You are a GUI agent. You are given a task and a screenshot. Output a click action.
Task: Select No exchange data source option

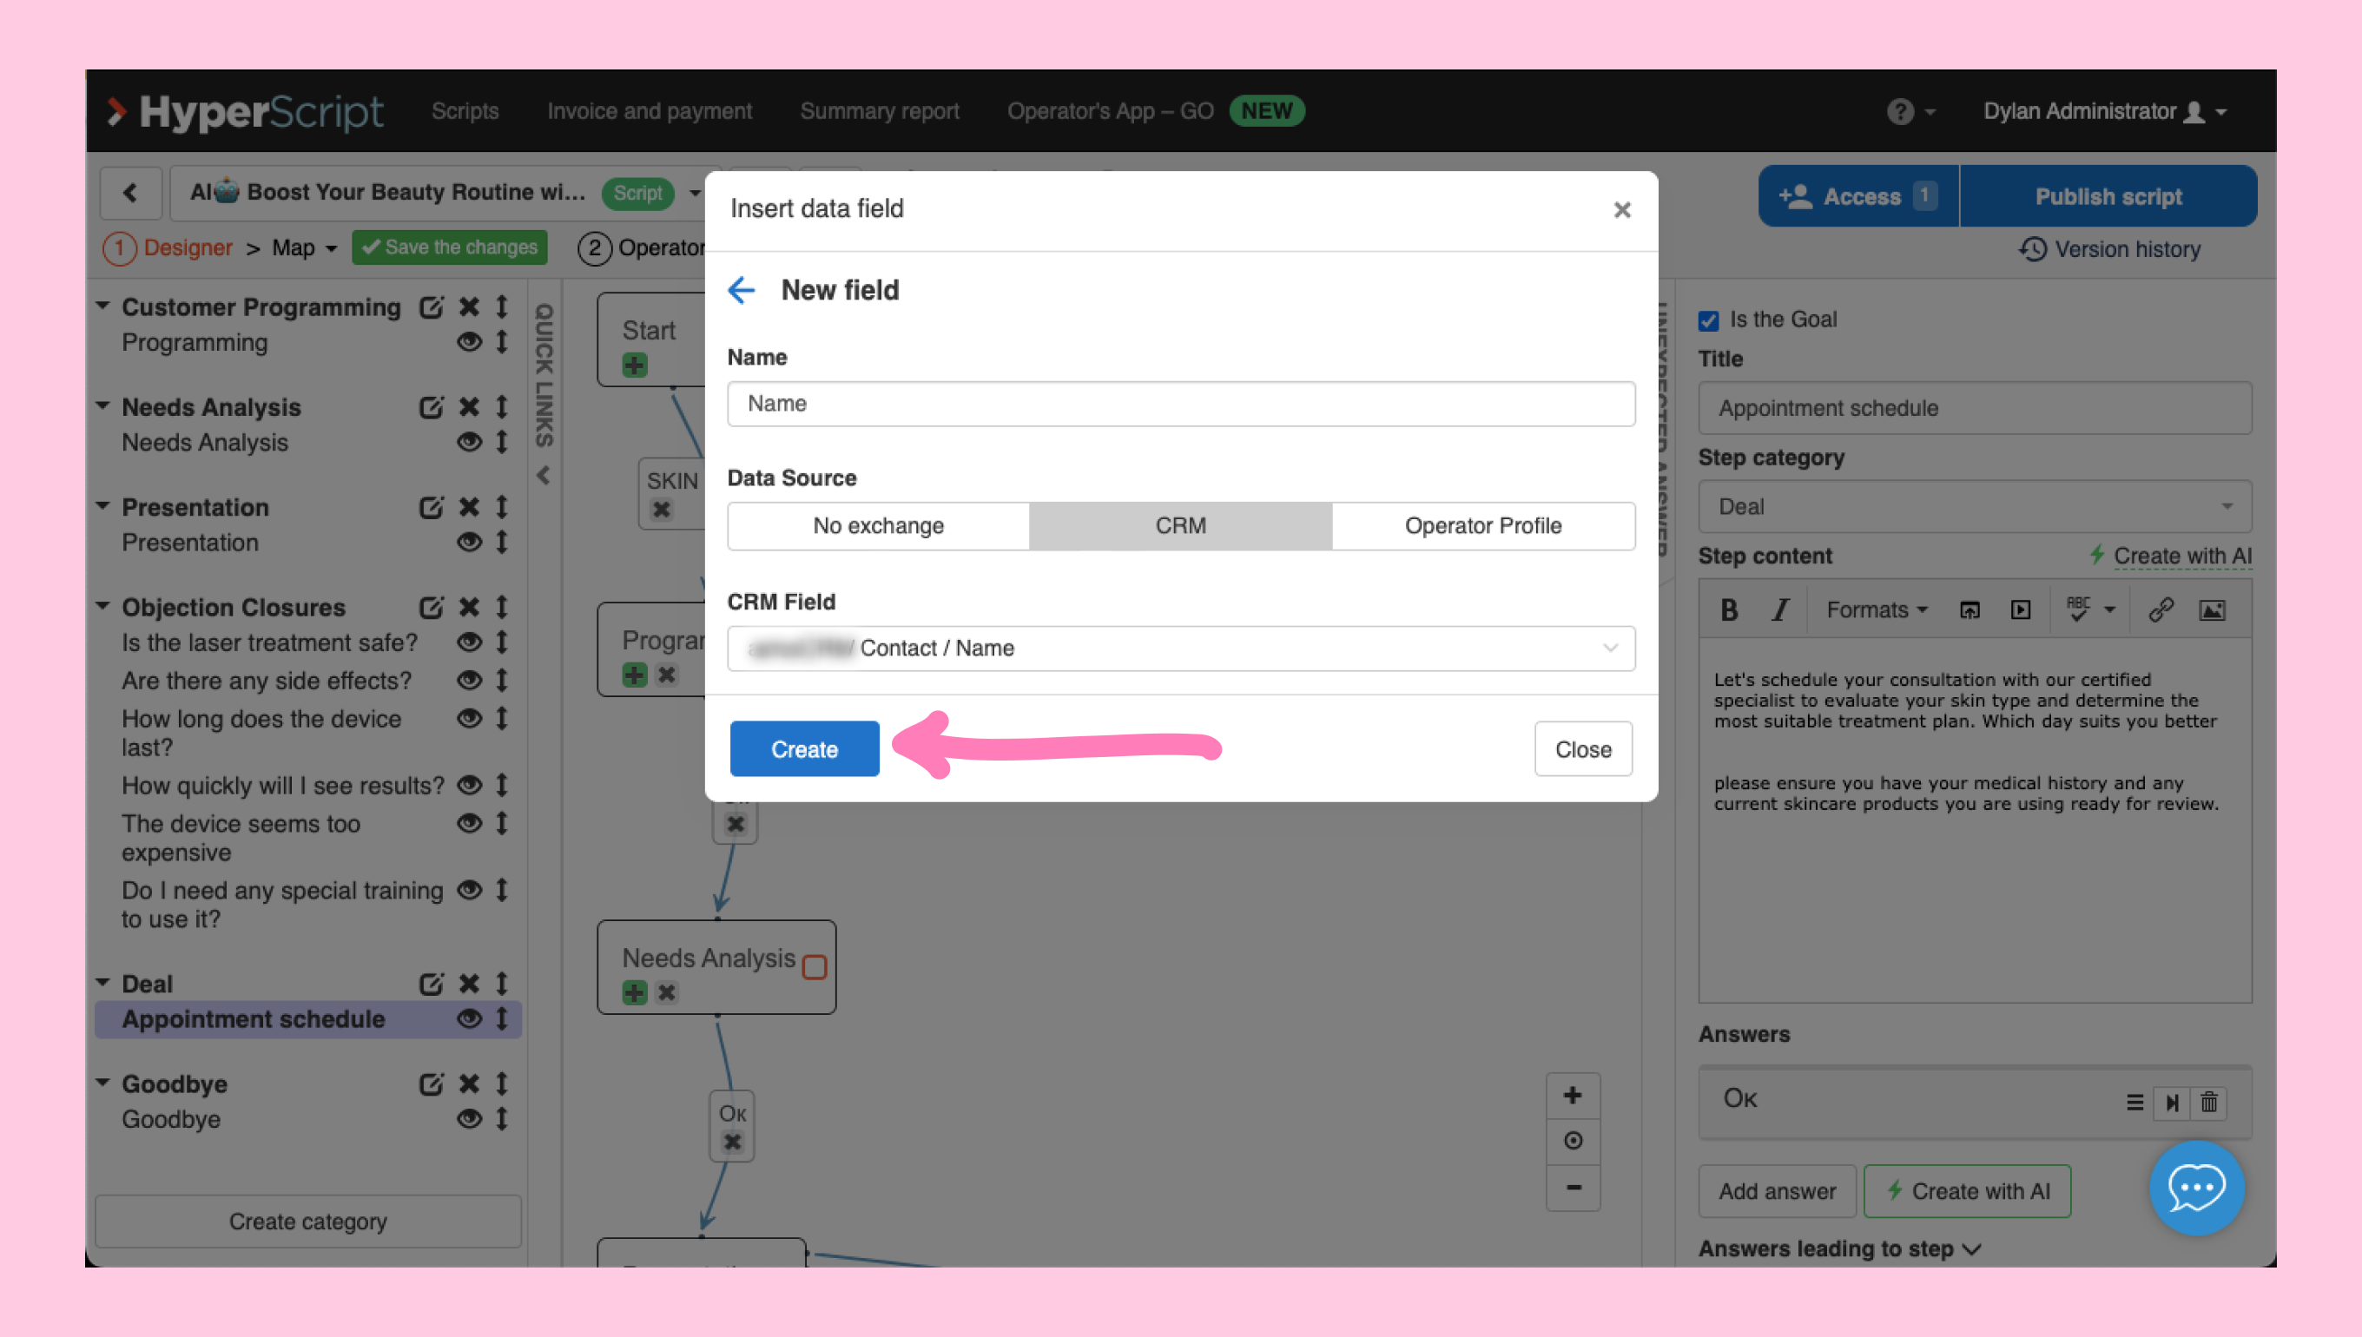[878, 525]
